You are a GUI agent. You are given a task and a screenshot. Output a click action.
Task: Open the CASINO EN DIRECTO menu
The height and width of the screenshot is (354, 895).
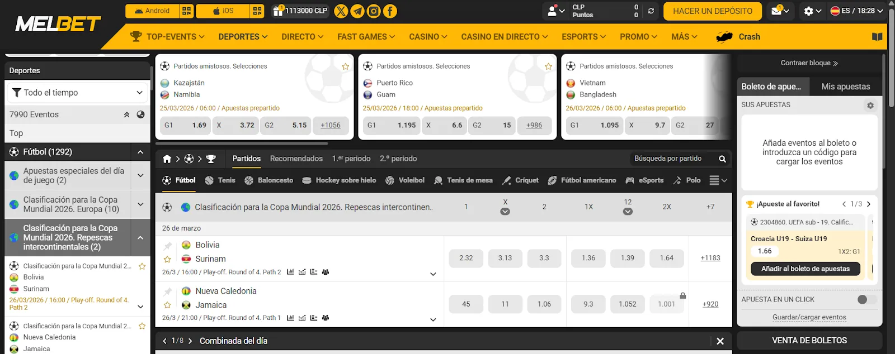(x=505, y=37)
